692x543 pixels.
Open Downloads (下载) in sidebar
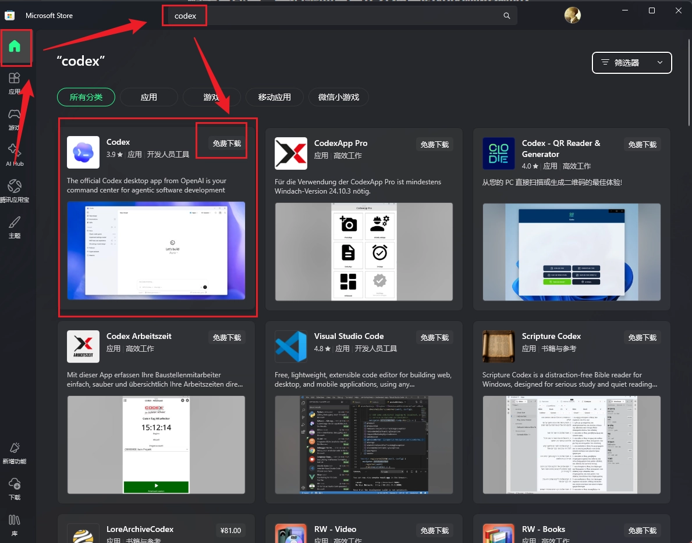coord(15,489)
